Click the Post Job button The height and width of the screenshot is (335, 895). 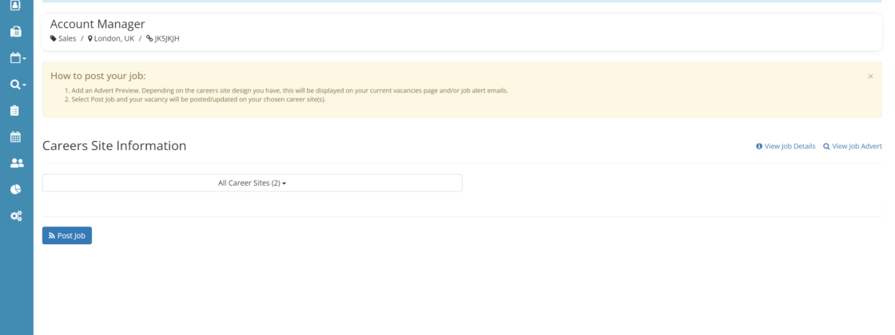[x=67, y=236]
